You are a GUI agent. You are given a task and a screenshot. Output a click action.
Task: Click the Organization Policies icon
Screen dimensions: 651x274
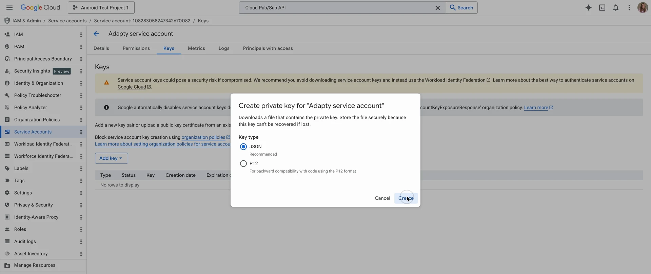7,120
